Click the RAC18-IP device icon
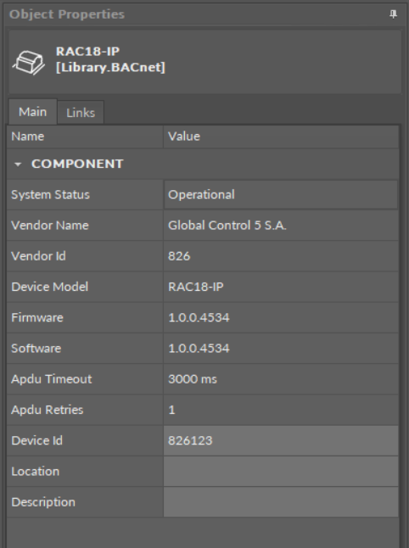This screenshot has width=409, height=548. coord(29,63)
